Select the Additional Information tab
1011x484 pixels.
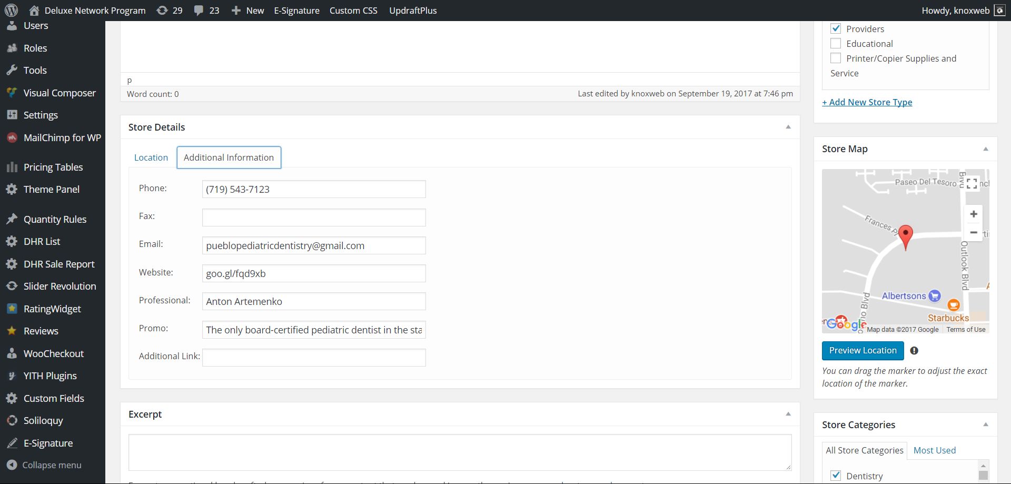229,157
